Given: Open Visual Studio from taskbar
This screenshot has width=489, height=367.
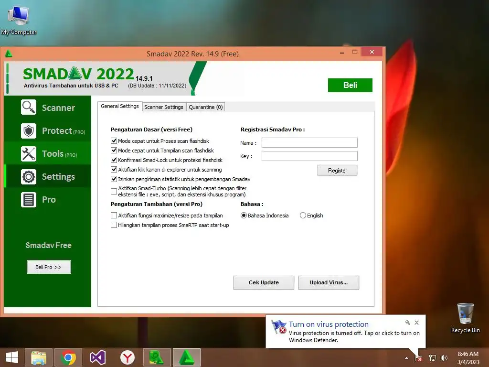Looking at the screenshot, I should click(97, 357).
